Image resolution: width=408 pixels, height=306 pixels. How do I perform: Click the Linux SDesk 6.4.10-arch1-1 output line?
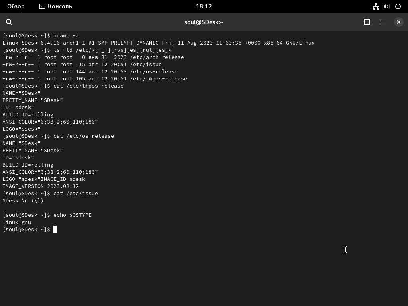point(159,43)
